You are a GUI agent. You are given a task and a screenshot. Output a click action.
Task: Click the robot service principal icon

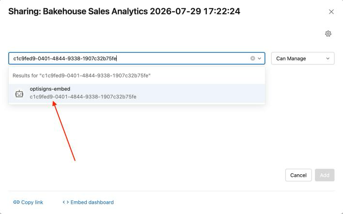[19, 93]
